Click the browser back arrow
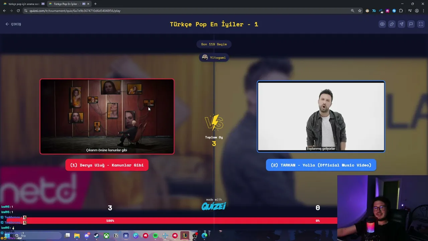The width and height of the screenshot is (428, 241). click(4, 11)
